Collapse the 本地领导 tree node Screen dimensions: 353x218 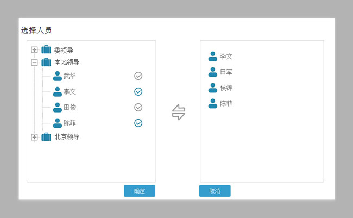point(35,63)
